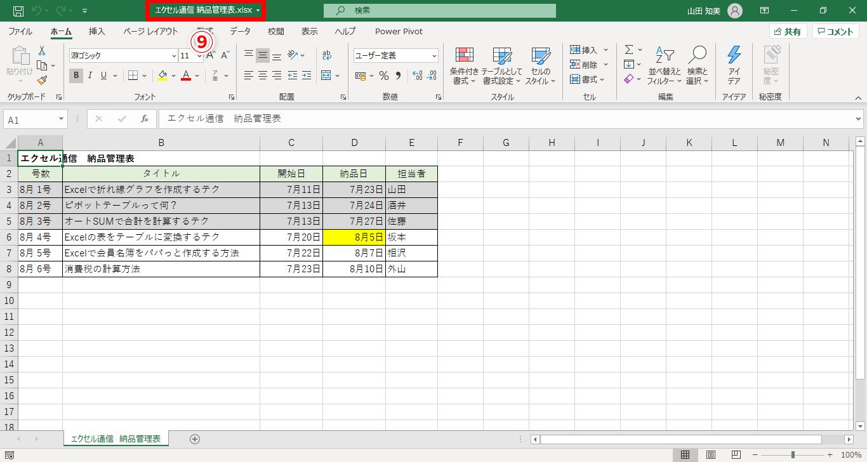867x462 pixels.
Task: Click zoom slider handle in status bar
Action: (793, 455)
